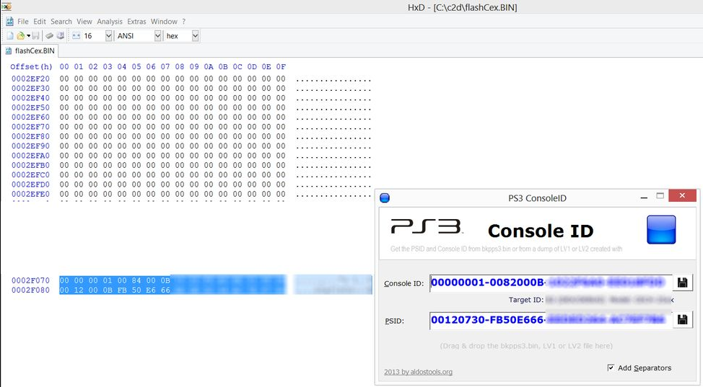Select offset row 0002EF50
Image resolution: width=703 pixels, height=387 pixels.
pos(30,107)
